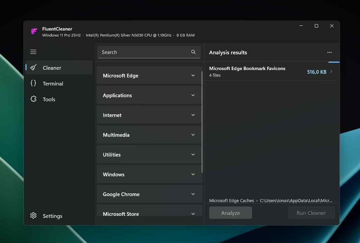Image resolution: width=360 pixels, height=243 pixels.
Task: Go to the Settings page
Action: click(x=59, y=216)
